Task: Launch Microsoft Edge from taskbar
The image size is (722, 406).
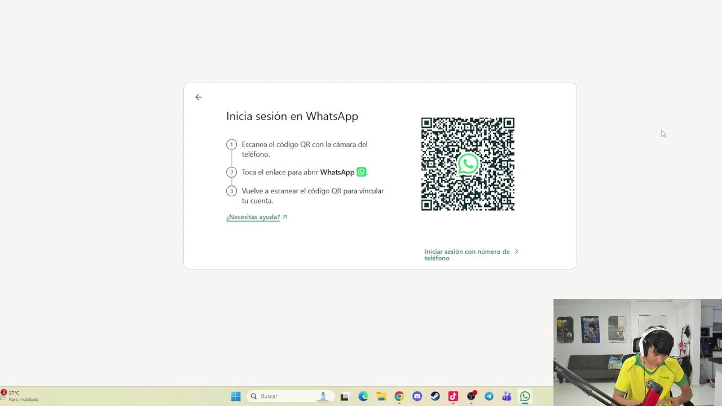Action: coord(363,396)
